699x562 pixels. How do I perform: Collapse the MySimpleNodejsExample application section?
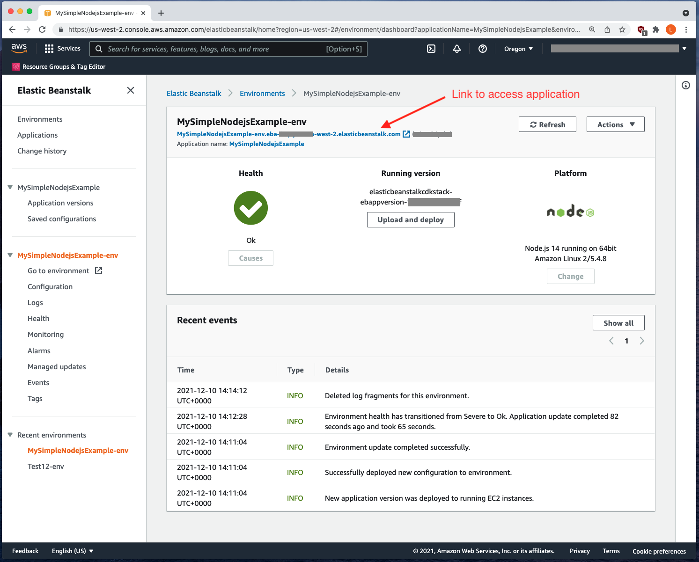[10, 187]
